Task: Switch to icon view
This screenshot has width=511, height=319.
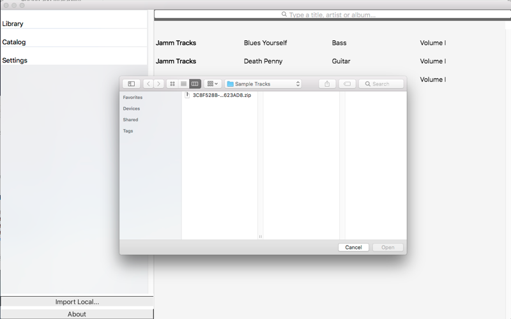Action: pyautogui.click(x=172, y=84)
